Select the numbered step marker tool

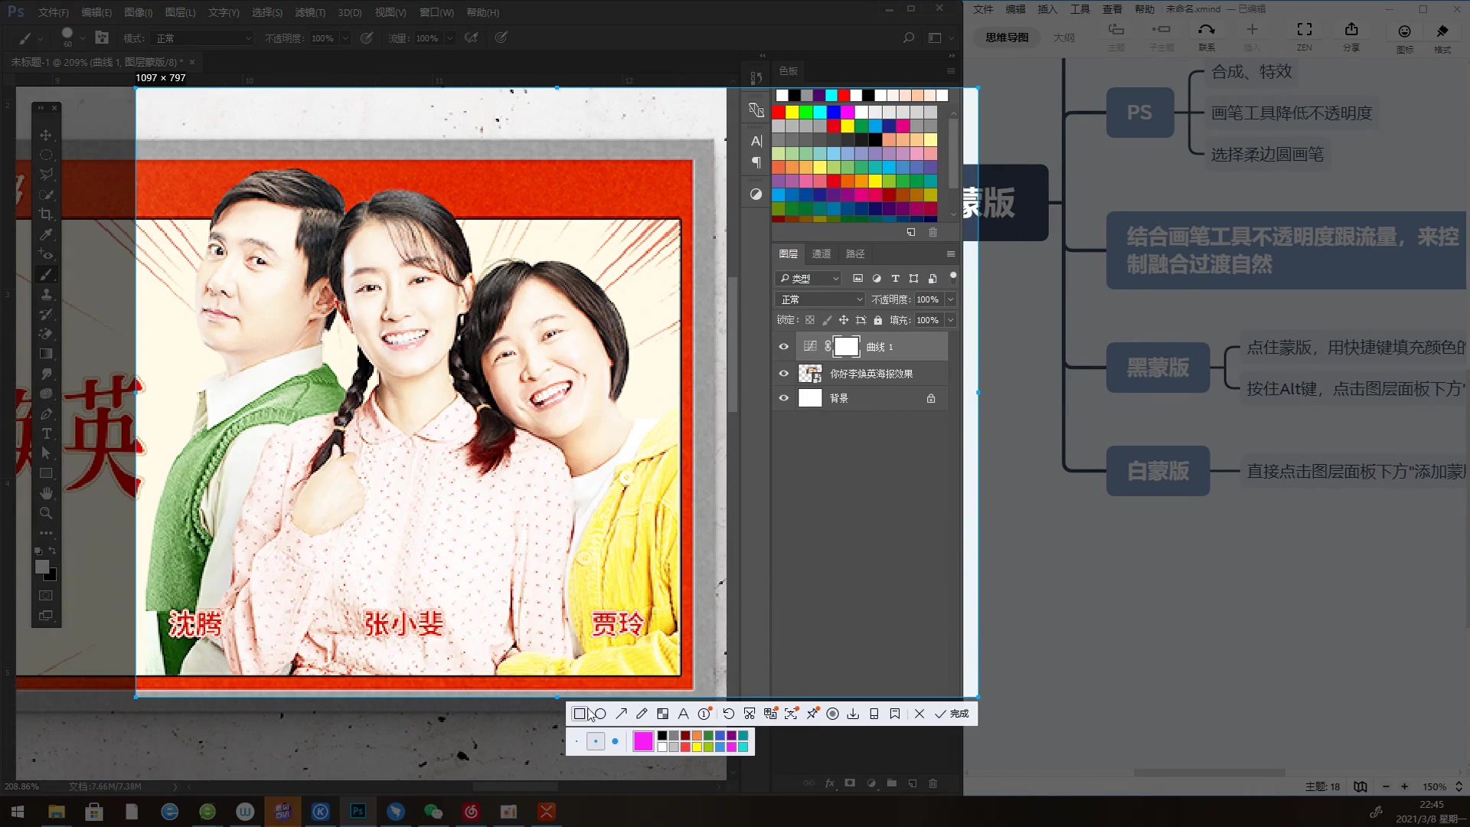[x=704, y=714]
